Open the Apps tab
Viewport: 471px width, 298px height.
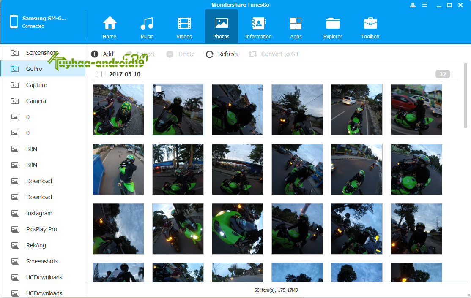tap(296, 27)
